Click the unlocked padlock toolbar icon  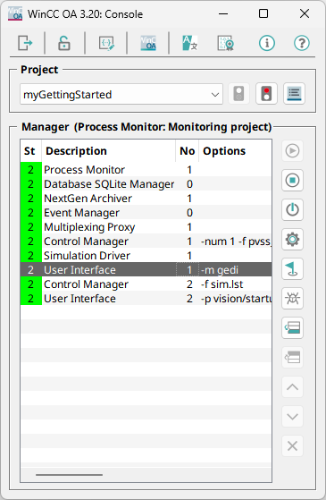pos(64,43)
